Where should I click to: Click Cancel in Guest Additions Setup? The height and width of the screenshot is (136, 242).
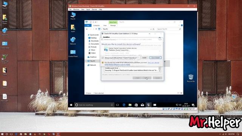pyautogui.click(x=157, y=78)
